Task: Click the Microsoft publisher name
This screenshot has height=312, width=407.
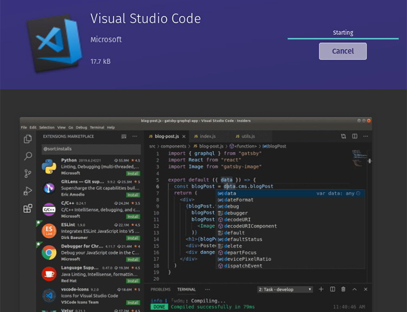Action: pyautogui.click(x=106, y=40)
